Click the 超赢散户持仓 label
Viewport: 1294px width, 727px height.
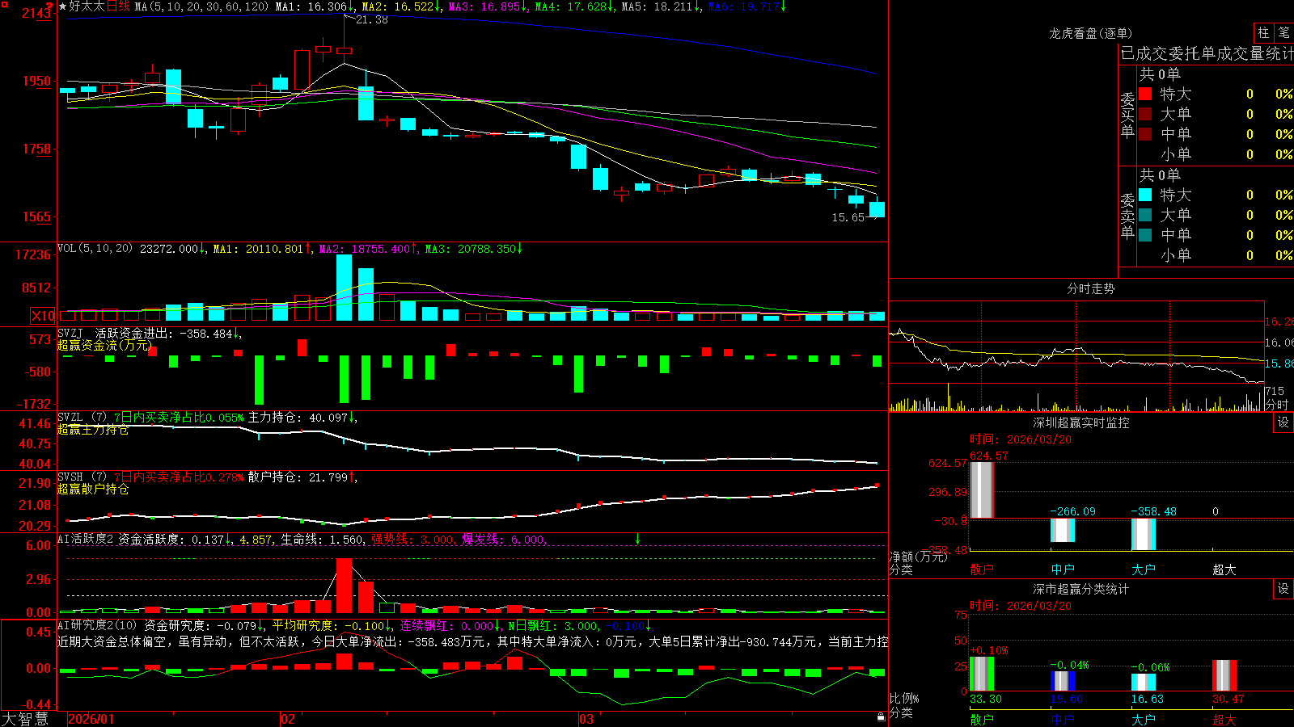(x=93, y=489)
